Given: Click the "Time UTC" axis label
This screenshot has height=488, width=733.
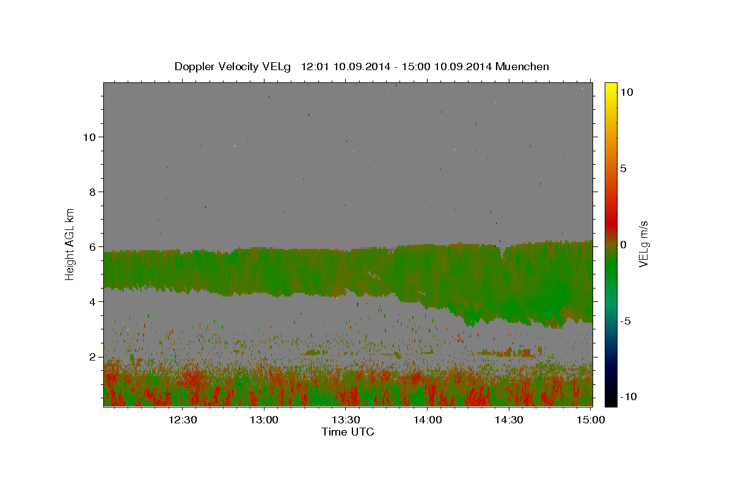Looking at the screenshot, I should tap(348, 432).
